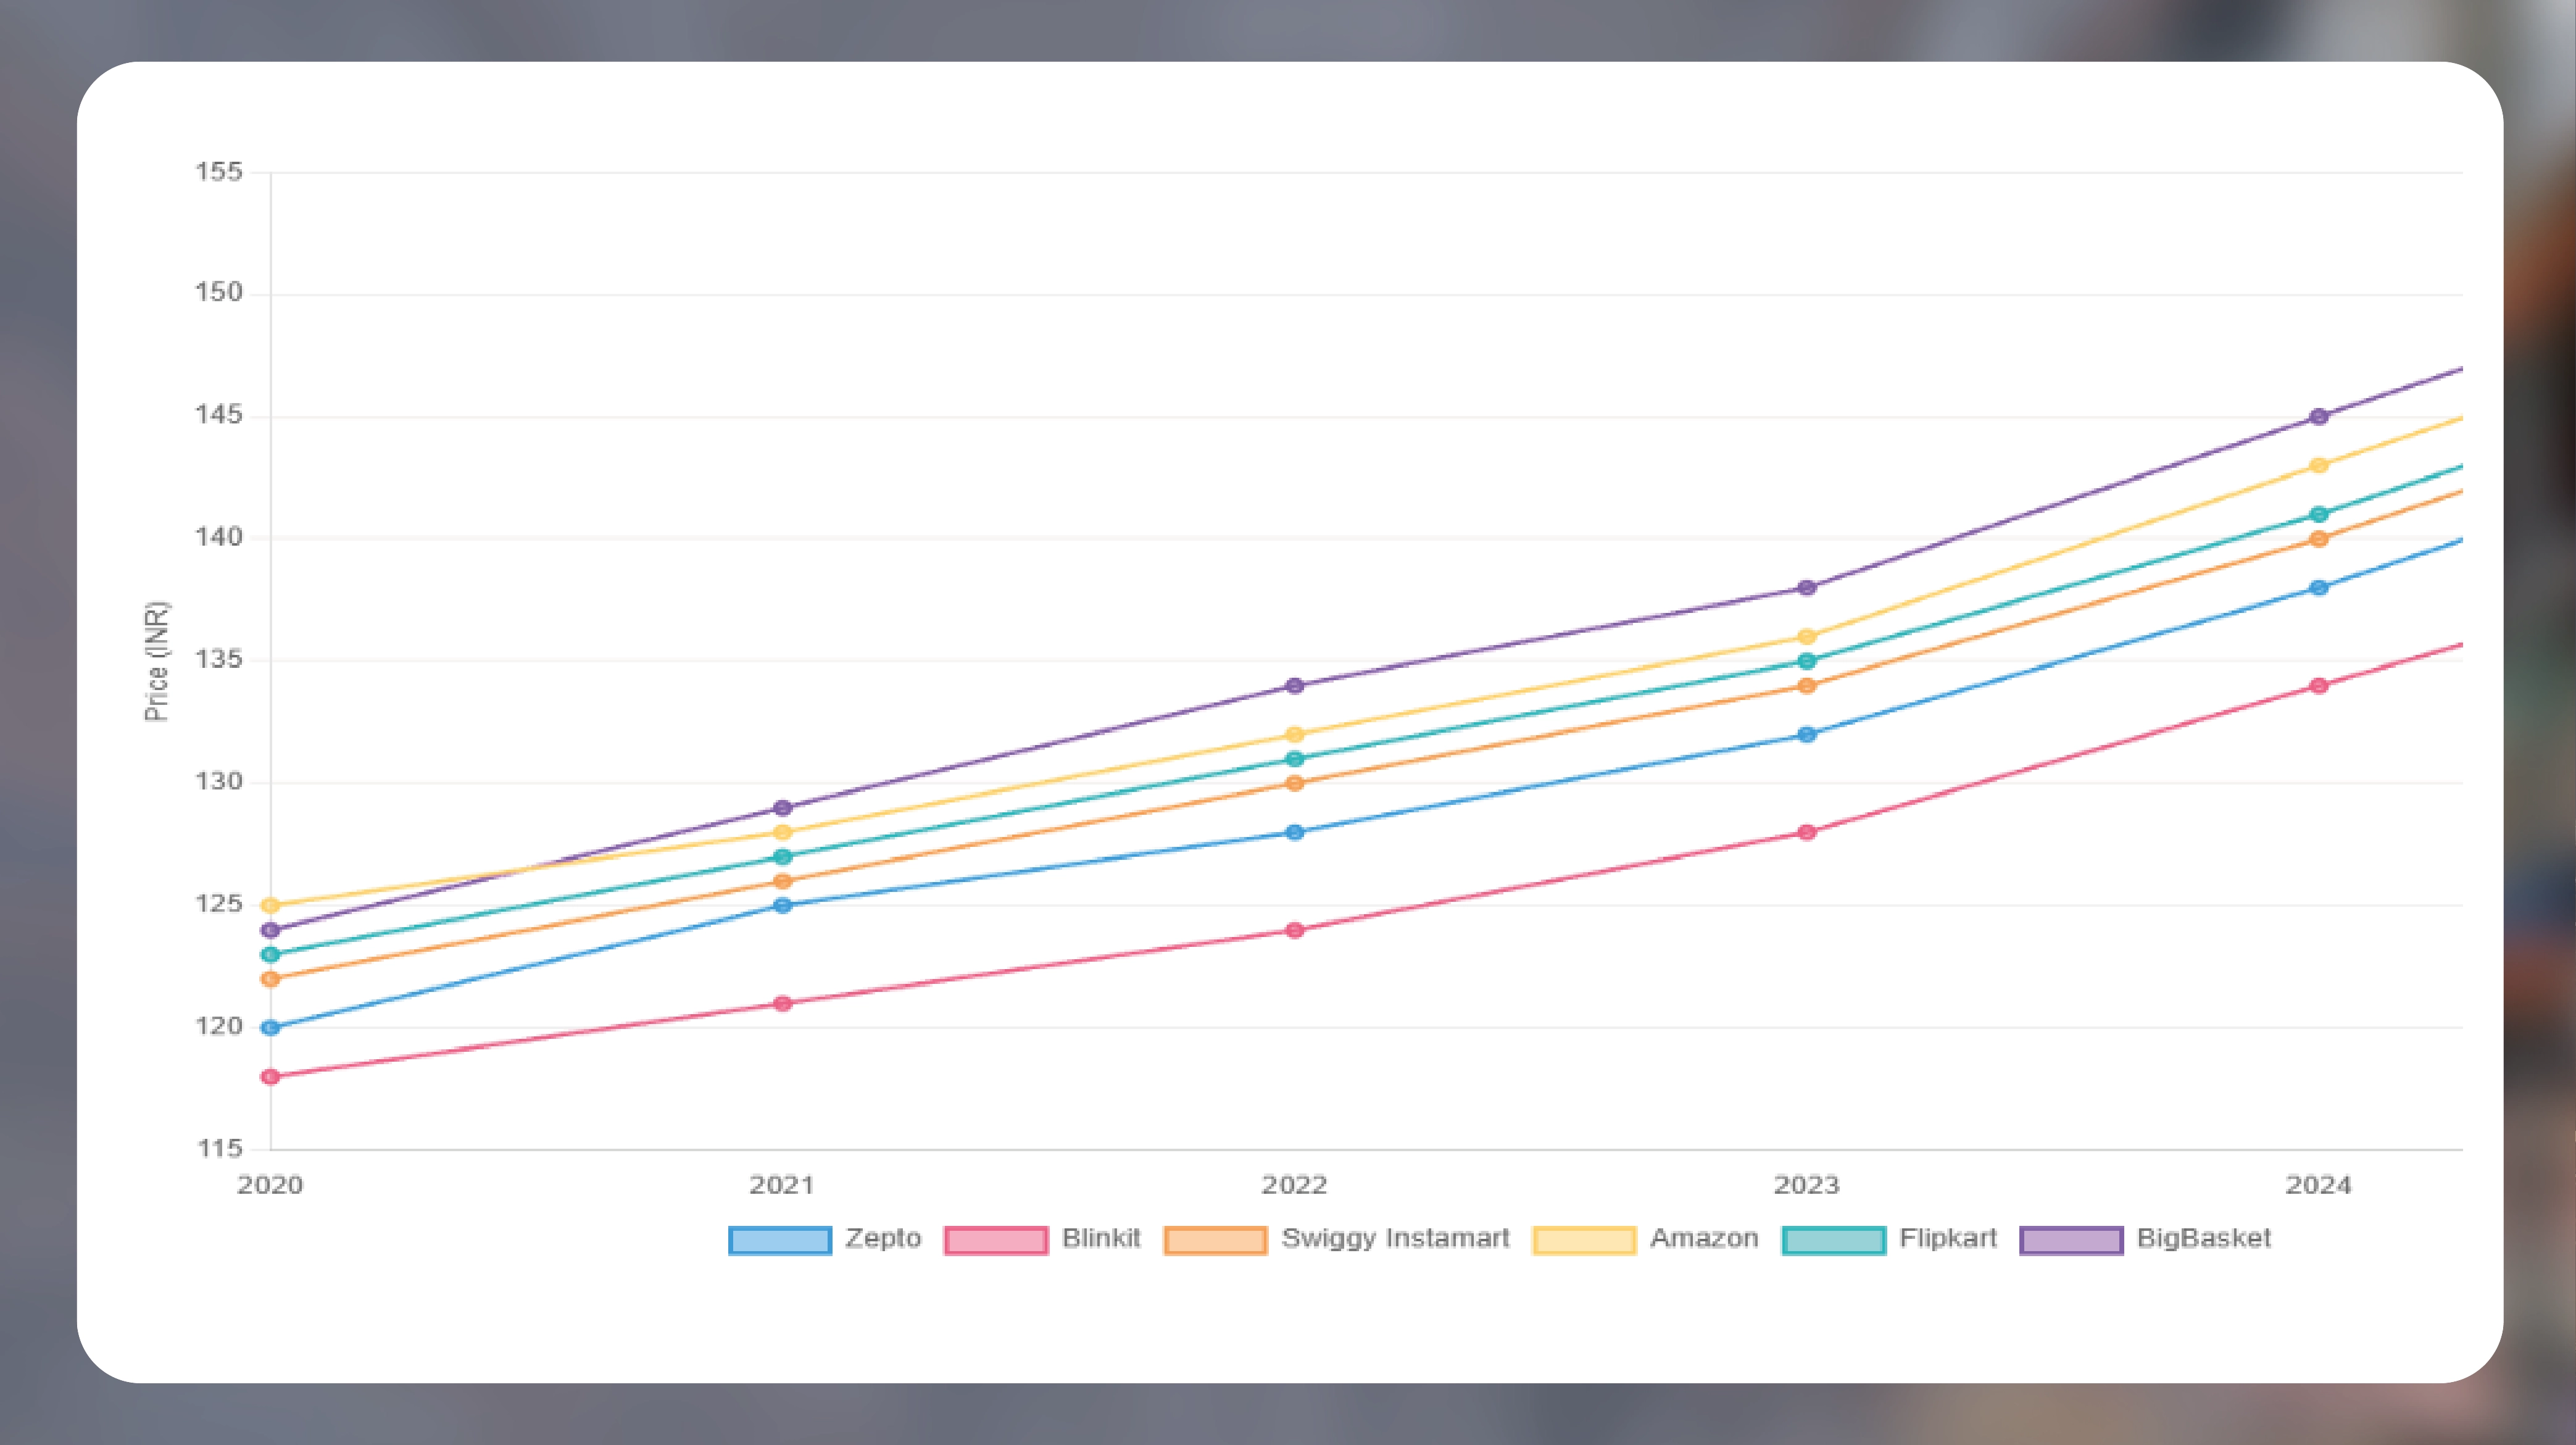This screenshot has width=2576, height=1445.
Task: Hide the Blinkit series via its label
Action: (x=1101, y=1238)
